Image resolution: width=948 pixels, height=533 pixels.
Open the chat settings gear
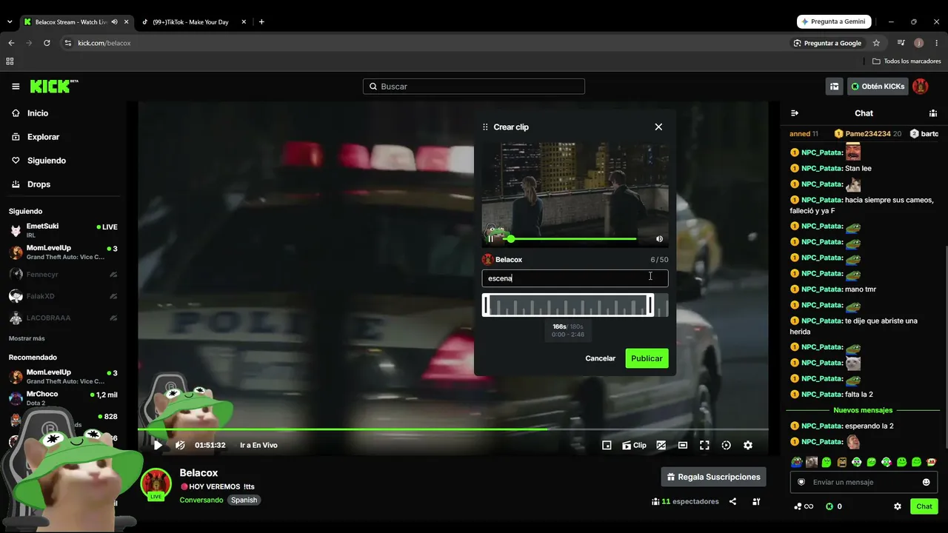(898, 506)
